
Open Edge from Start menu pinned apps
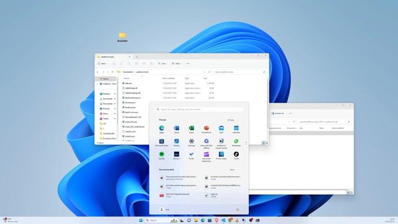click(x=162, y=129)
